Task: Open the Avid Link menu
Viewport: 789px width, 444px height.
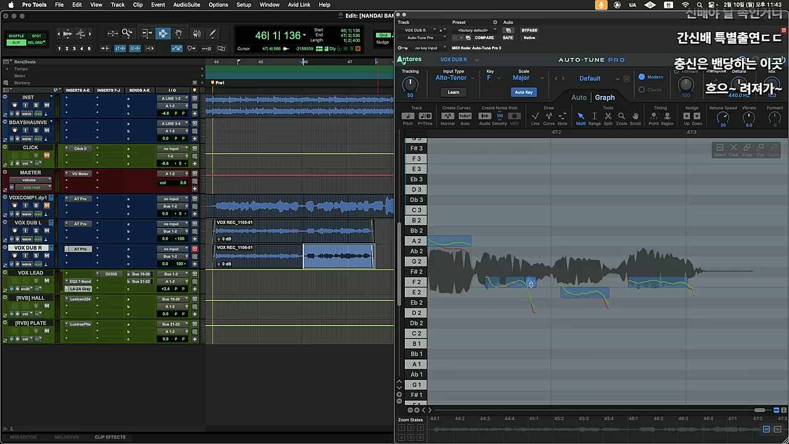Action: (x=299, y=5)
